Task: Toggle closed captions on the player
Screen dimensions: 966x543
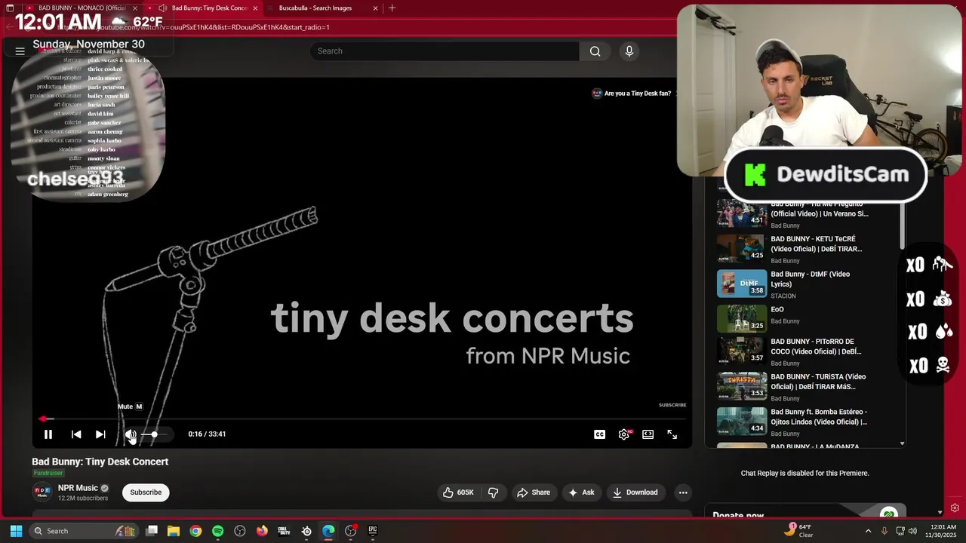Action: pos(599,434)
